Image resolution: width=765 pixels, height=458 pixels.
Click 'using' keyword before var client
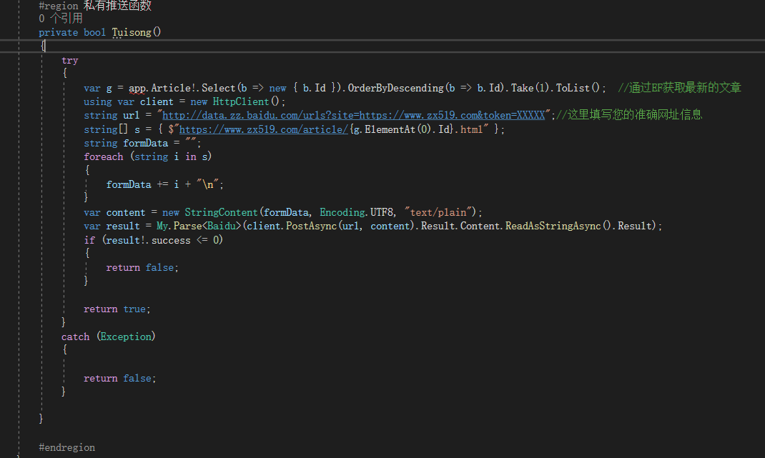tap(97, 102)
